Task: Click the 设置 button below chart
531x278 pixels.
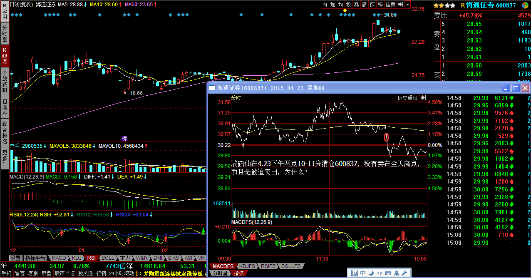Action: click(x=15, y=258)
